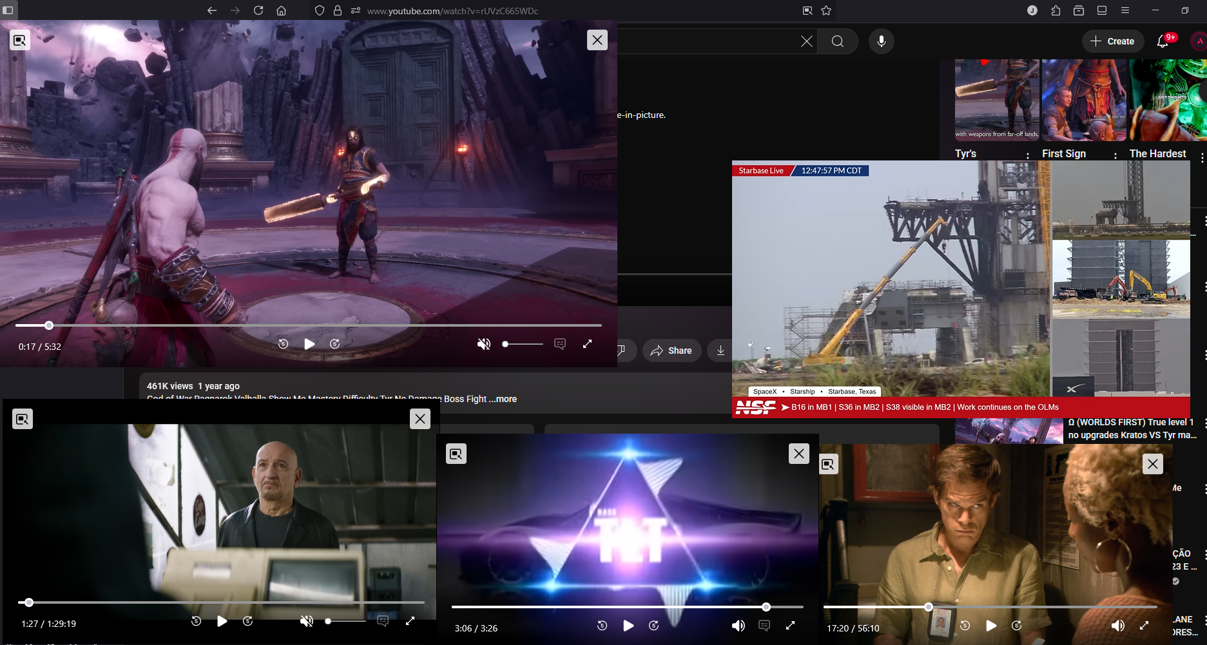Return the 3:26 TnT PiP video to its tab
The height and width of the screenshot is (645, 1207).
(456, 454)
